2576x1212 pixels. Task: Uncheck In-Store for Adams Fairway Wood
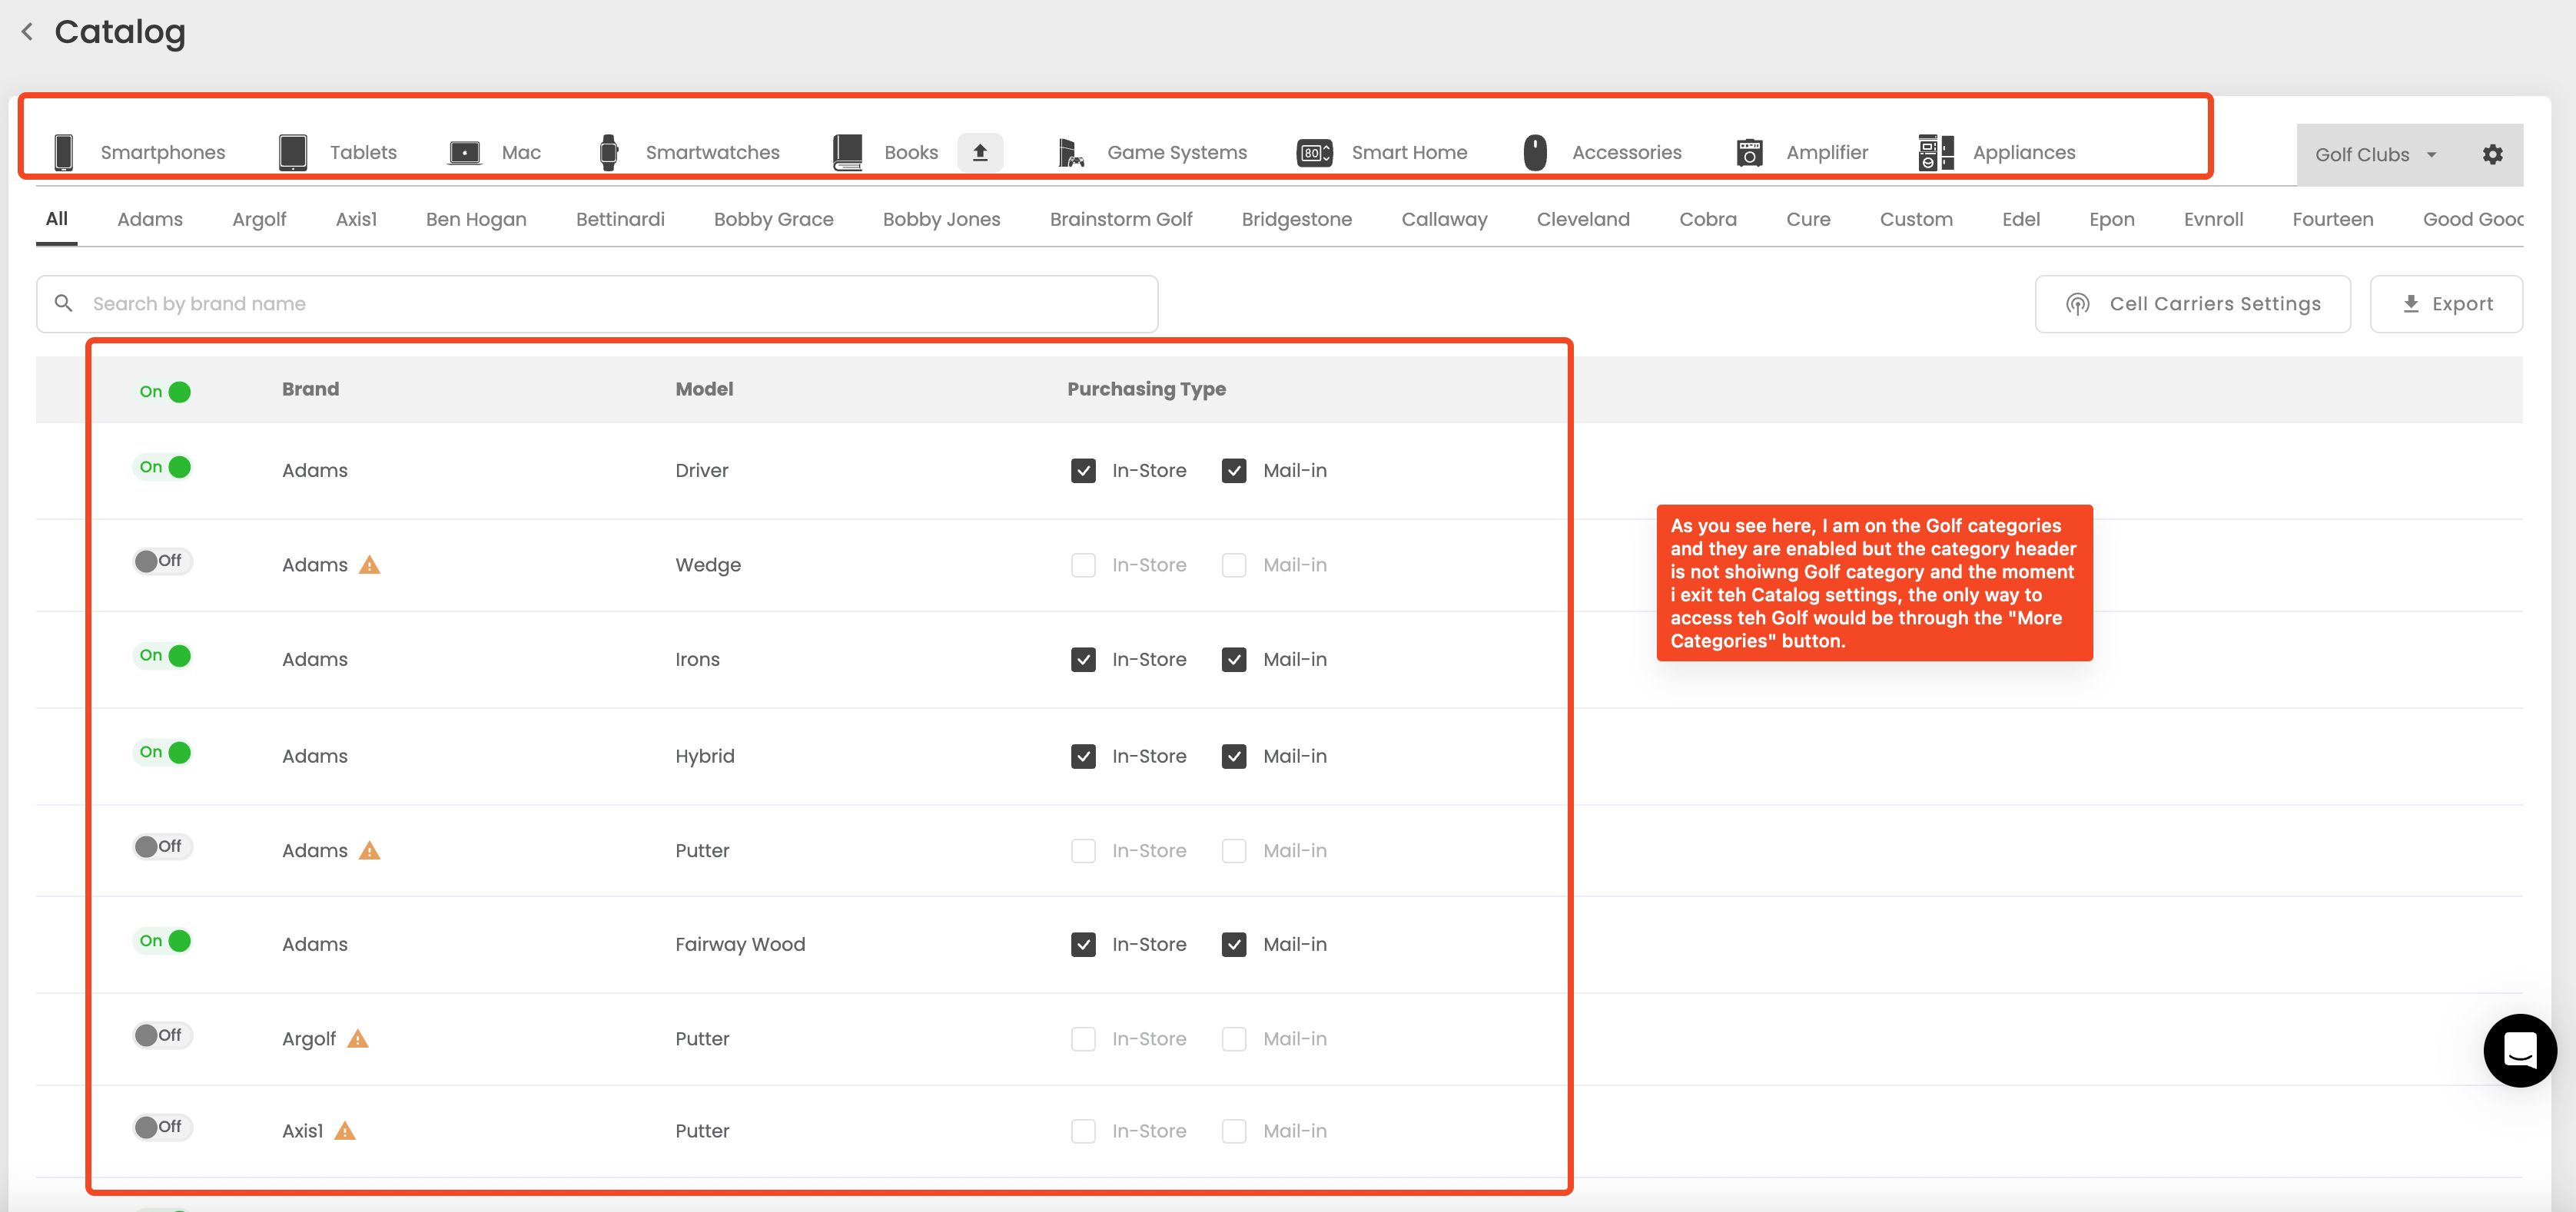1083,944
